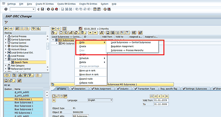The width and height of the screenshot is (221, 117).
Task: Click Hit list scrollbar up arrow
Action: 47,92
